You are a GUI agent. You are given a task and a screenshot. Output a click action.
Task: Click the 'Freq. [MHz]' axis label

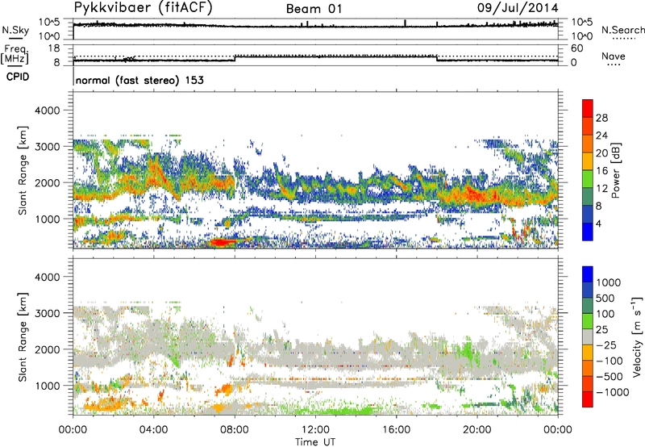15,54
